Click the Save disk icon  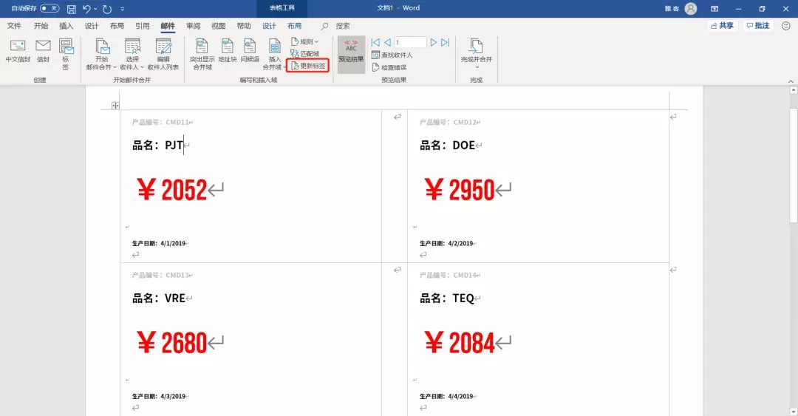coord(72,9)
